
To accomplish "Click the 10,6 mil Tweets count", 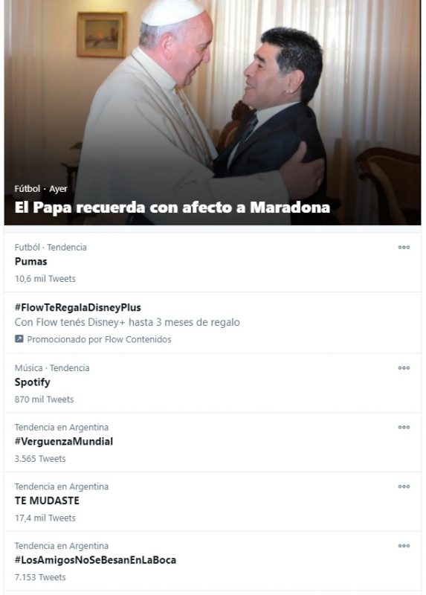I will 45,278.
